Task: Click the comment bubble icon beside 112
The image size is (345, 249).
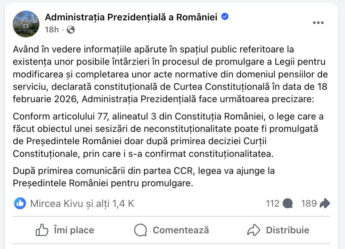Action: pyautogui.click(x=287, y=203)
